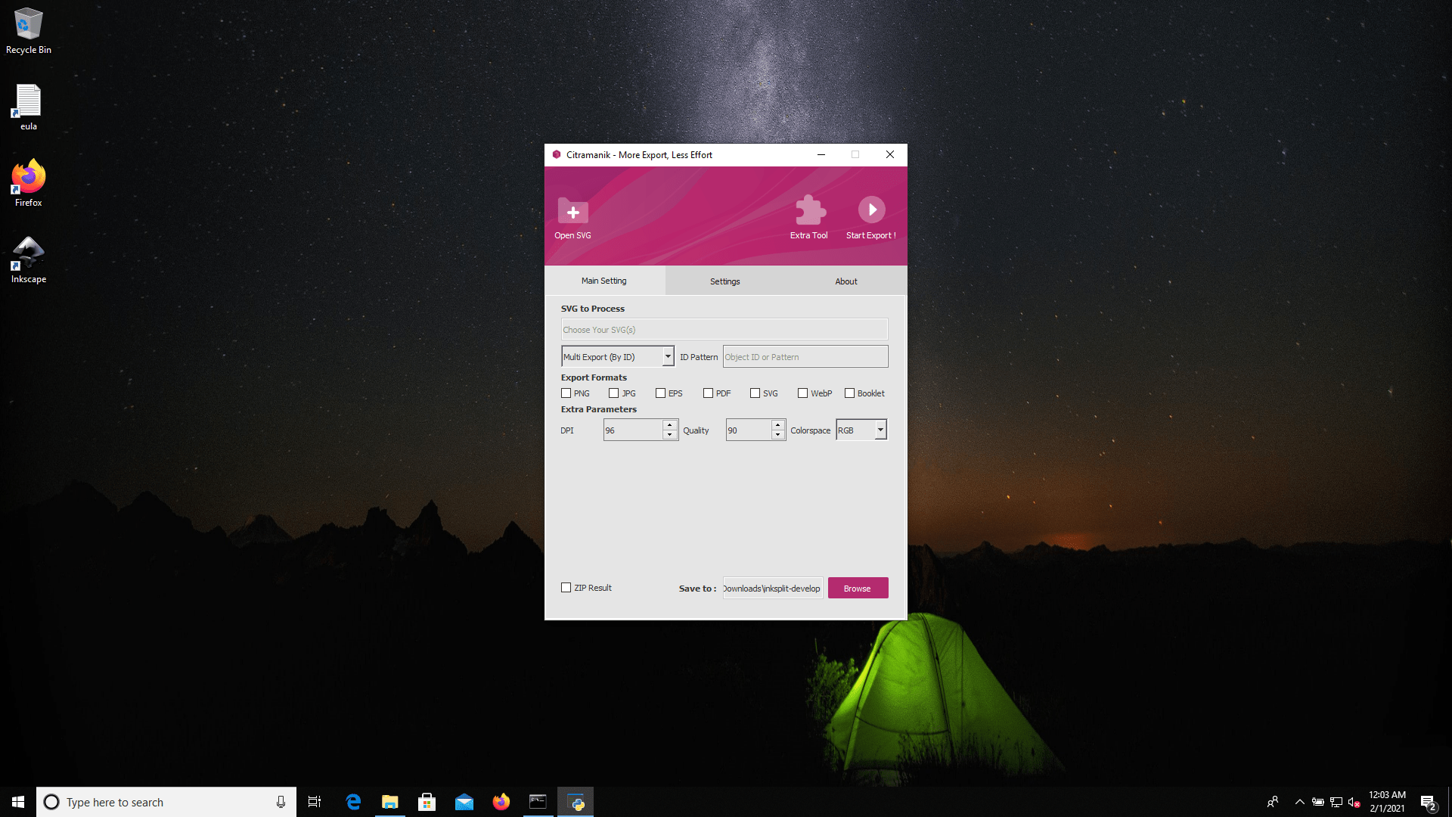Enable PNG export format
The width and height of the screenshot is (1452, 817).
pos(566,393)
